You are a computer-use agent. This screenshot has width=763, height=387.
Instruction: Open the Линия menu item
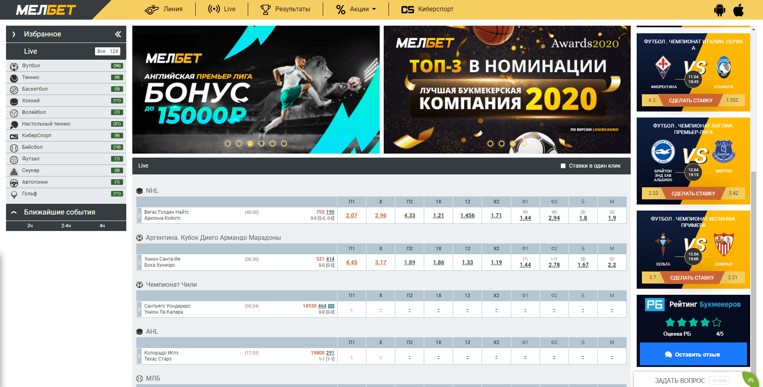click(x=164, y=9)
